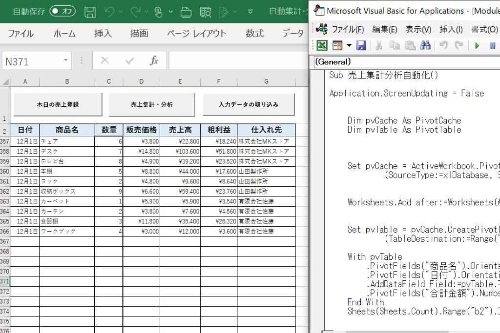Open the Redo history dropdown arrow
Image resolution: width=500 pixels, height=333 pixels.
tap(146, 12)
